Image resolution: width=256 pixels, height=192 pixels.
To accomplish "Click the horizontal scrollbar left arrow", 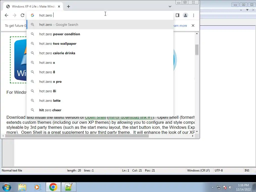I will tap(3, 136).
